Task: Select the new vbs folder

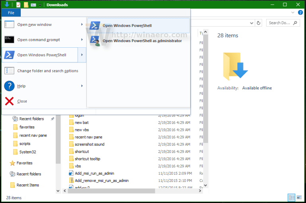Action: click(x=82, y=130)
